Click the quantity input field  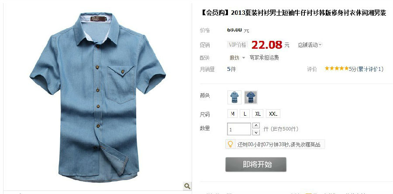239,129
